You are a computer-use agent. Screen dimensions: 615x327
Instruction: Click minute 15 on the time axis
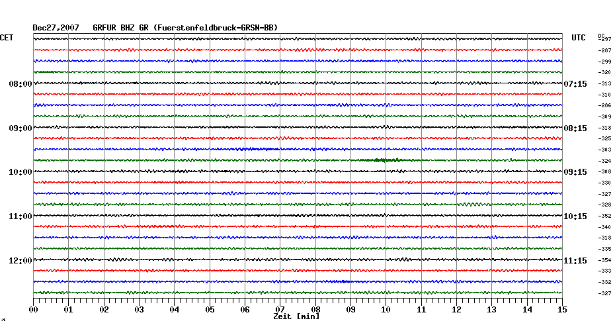pyautogui.click(x=562, y=310)
